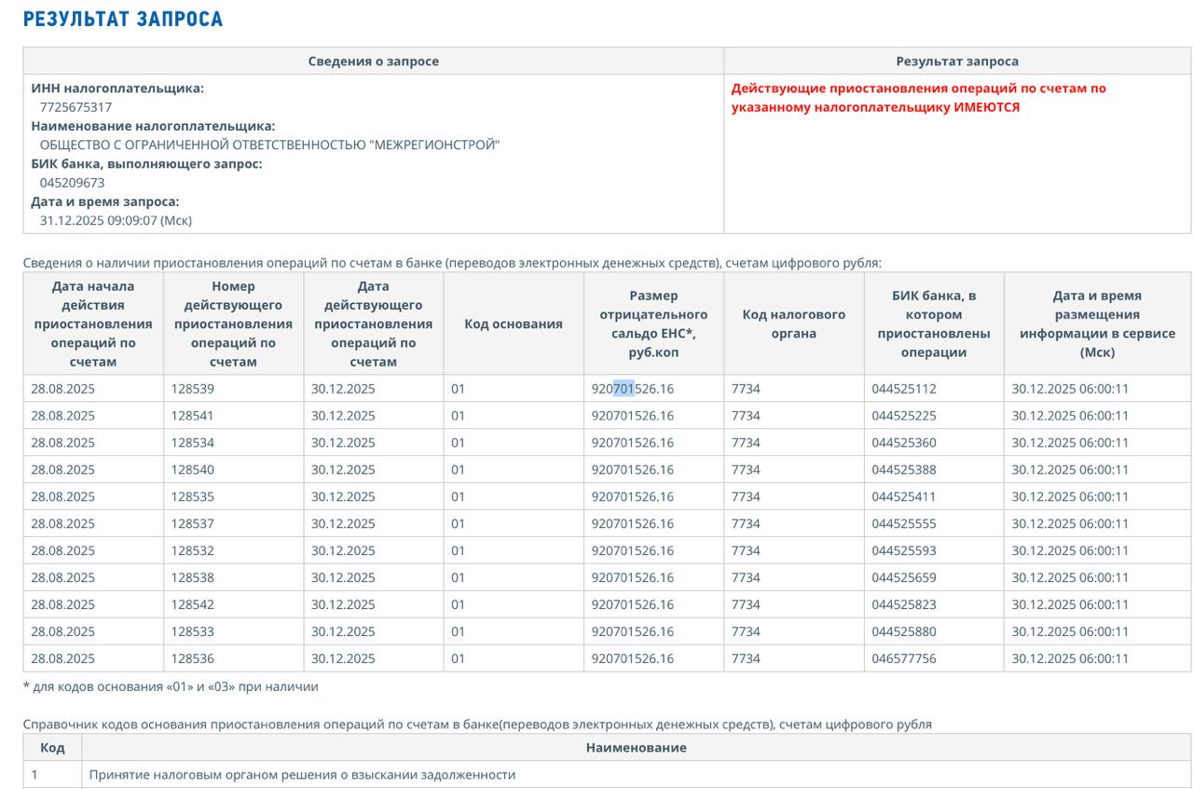Click suspension number 128542 cell
This screenshot has height=789, width=1193.
tap(192, 605)
